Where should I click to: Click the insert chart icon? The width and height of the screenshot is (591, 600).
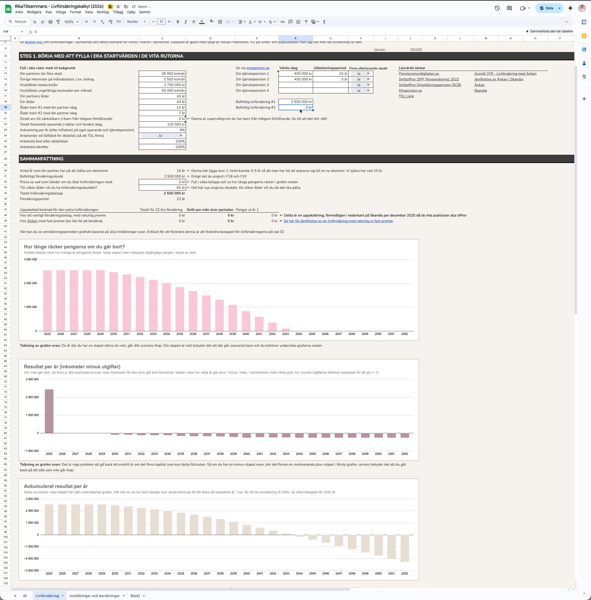coord(298,22)
